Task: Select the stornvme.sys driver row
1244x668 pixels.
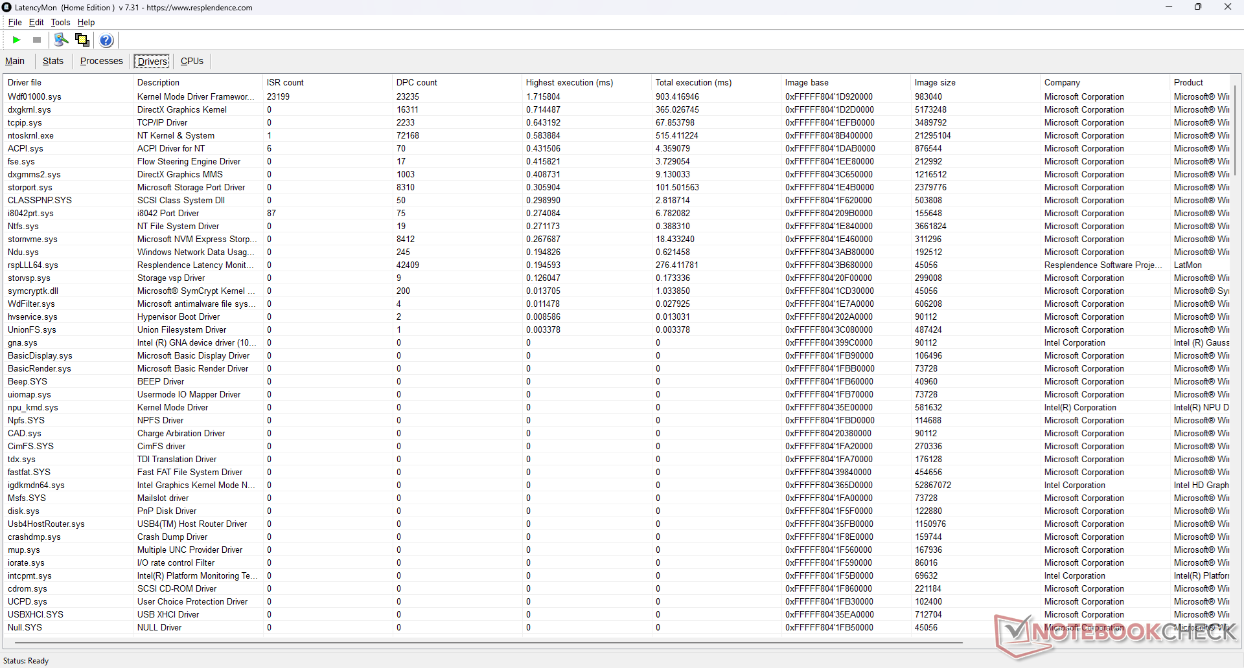Action: coord(617,239)
